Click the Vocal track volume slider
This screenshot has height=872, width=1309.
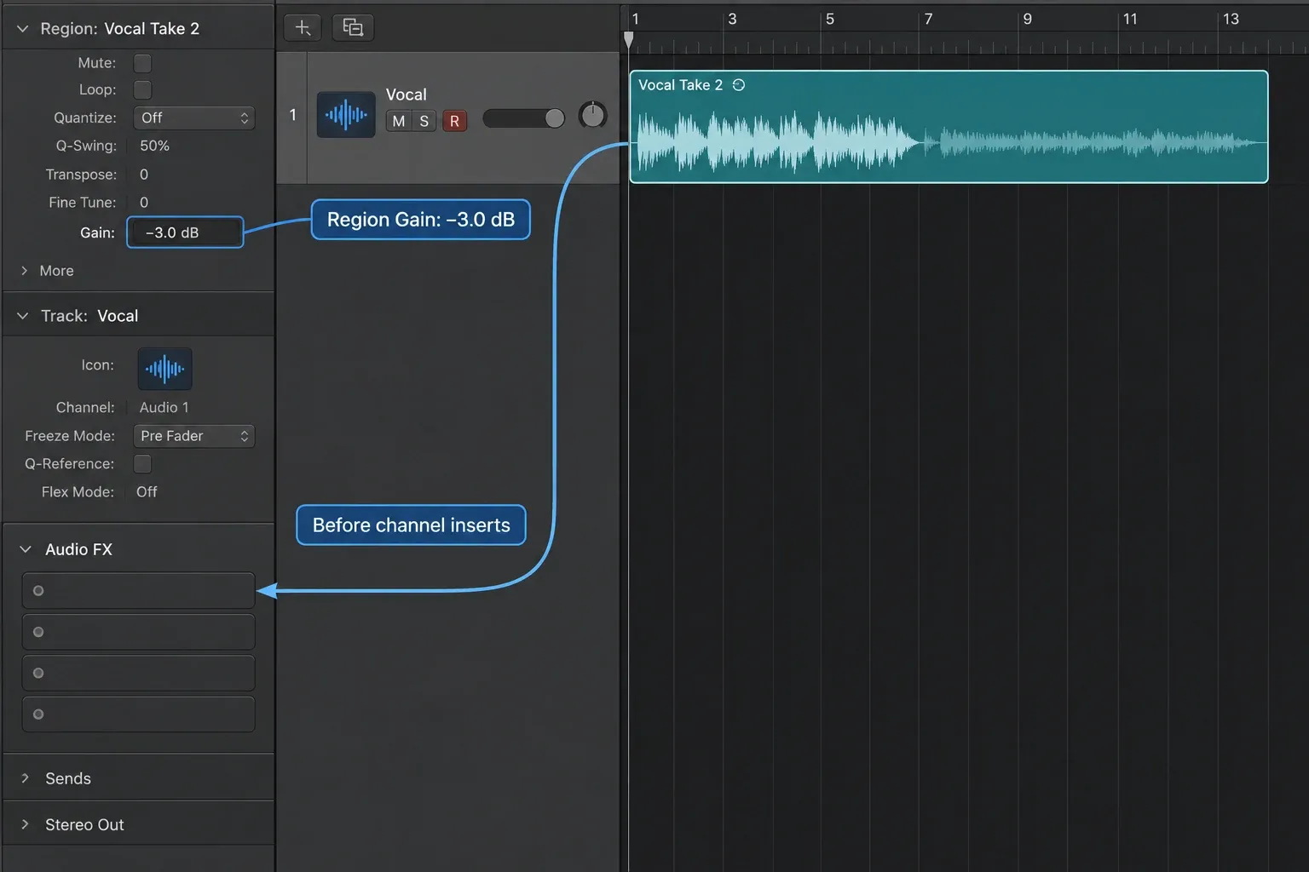point(524,118)
